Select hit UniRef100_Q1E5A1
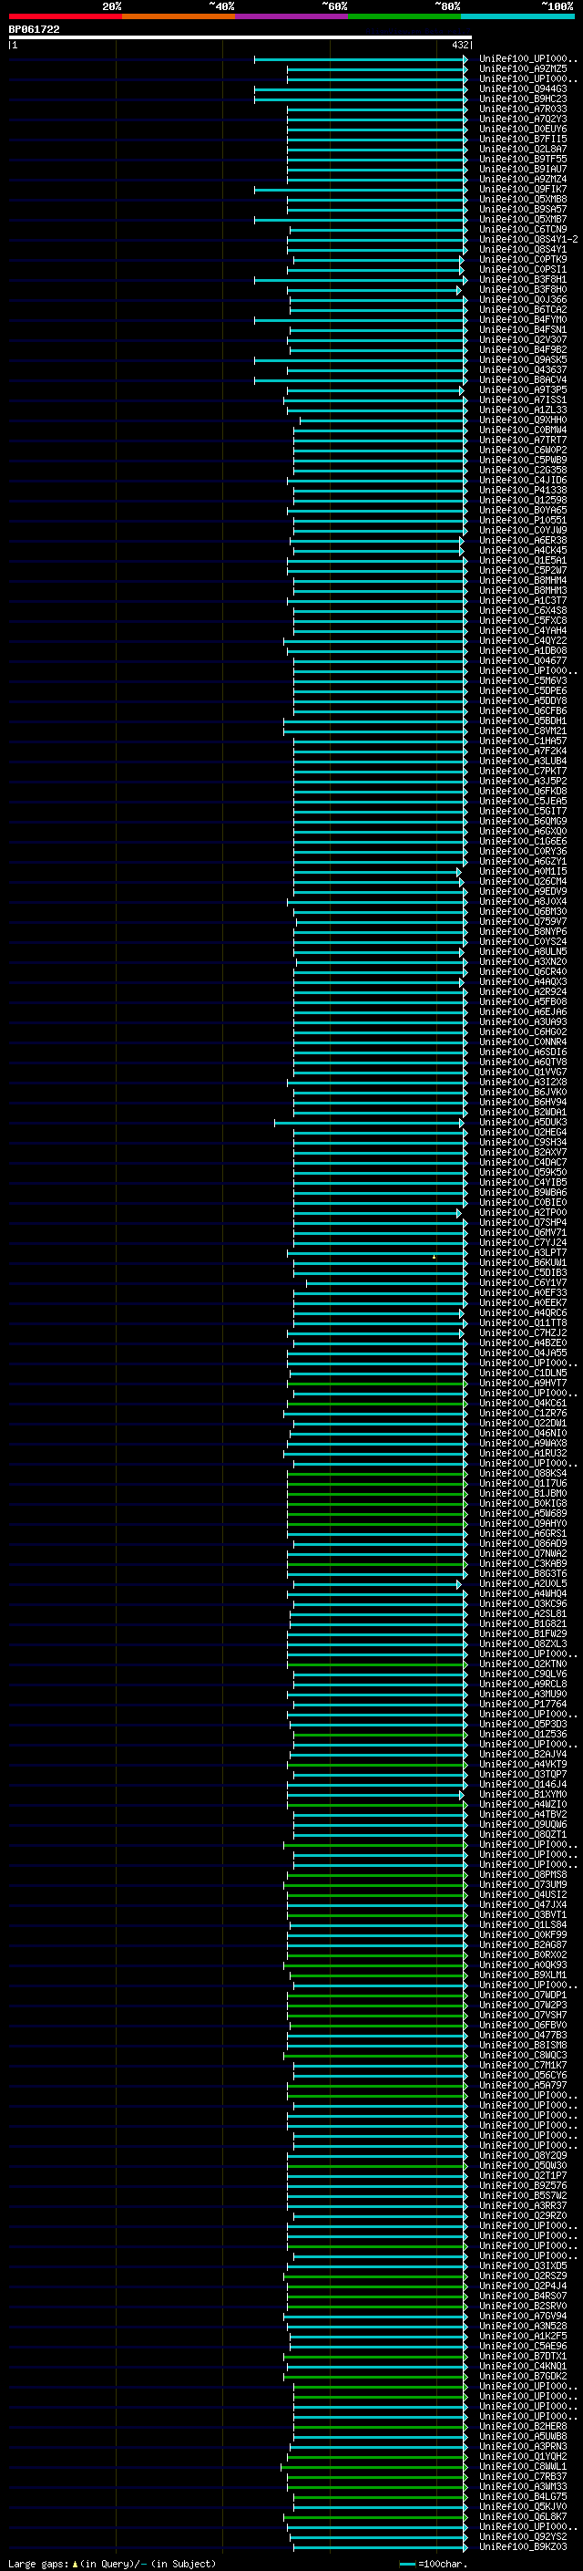 pos(522,560)
